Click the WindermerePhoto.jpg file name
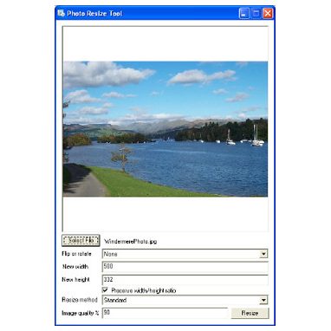The height and width of the screenshot is (331, 331). 131,242
